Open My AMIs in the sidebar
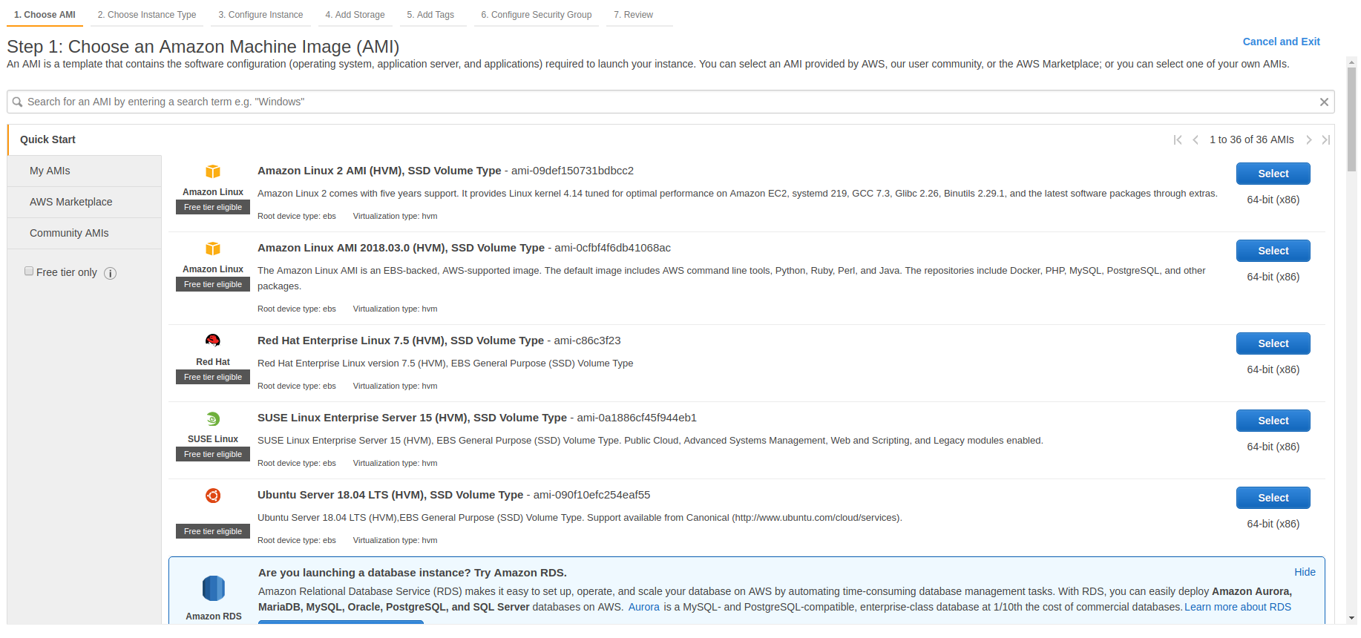Image resolution: width=1361 pixels, height=638 pixels. click(85, 171)
